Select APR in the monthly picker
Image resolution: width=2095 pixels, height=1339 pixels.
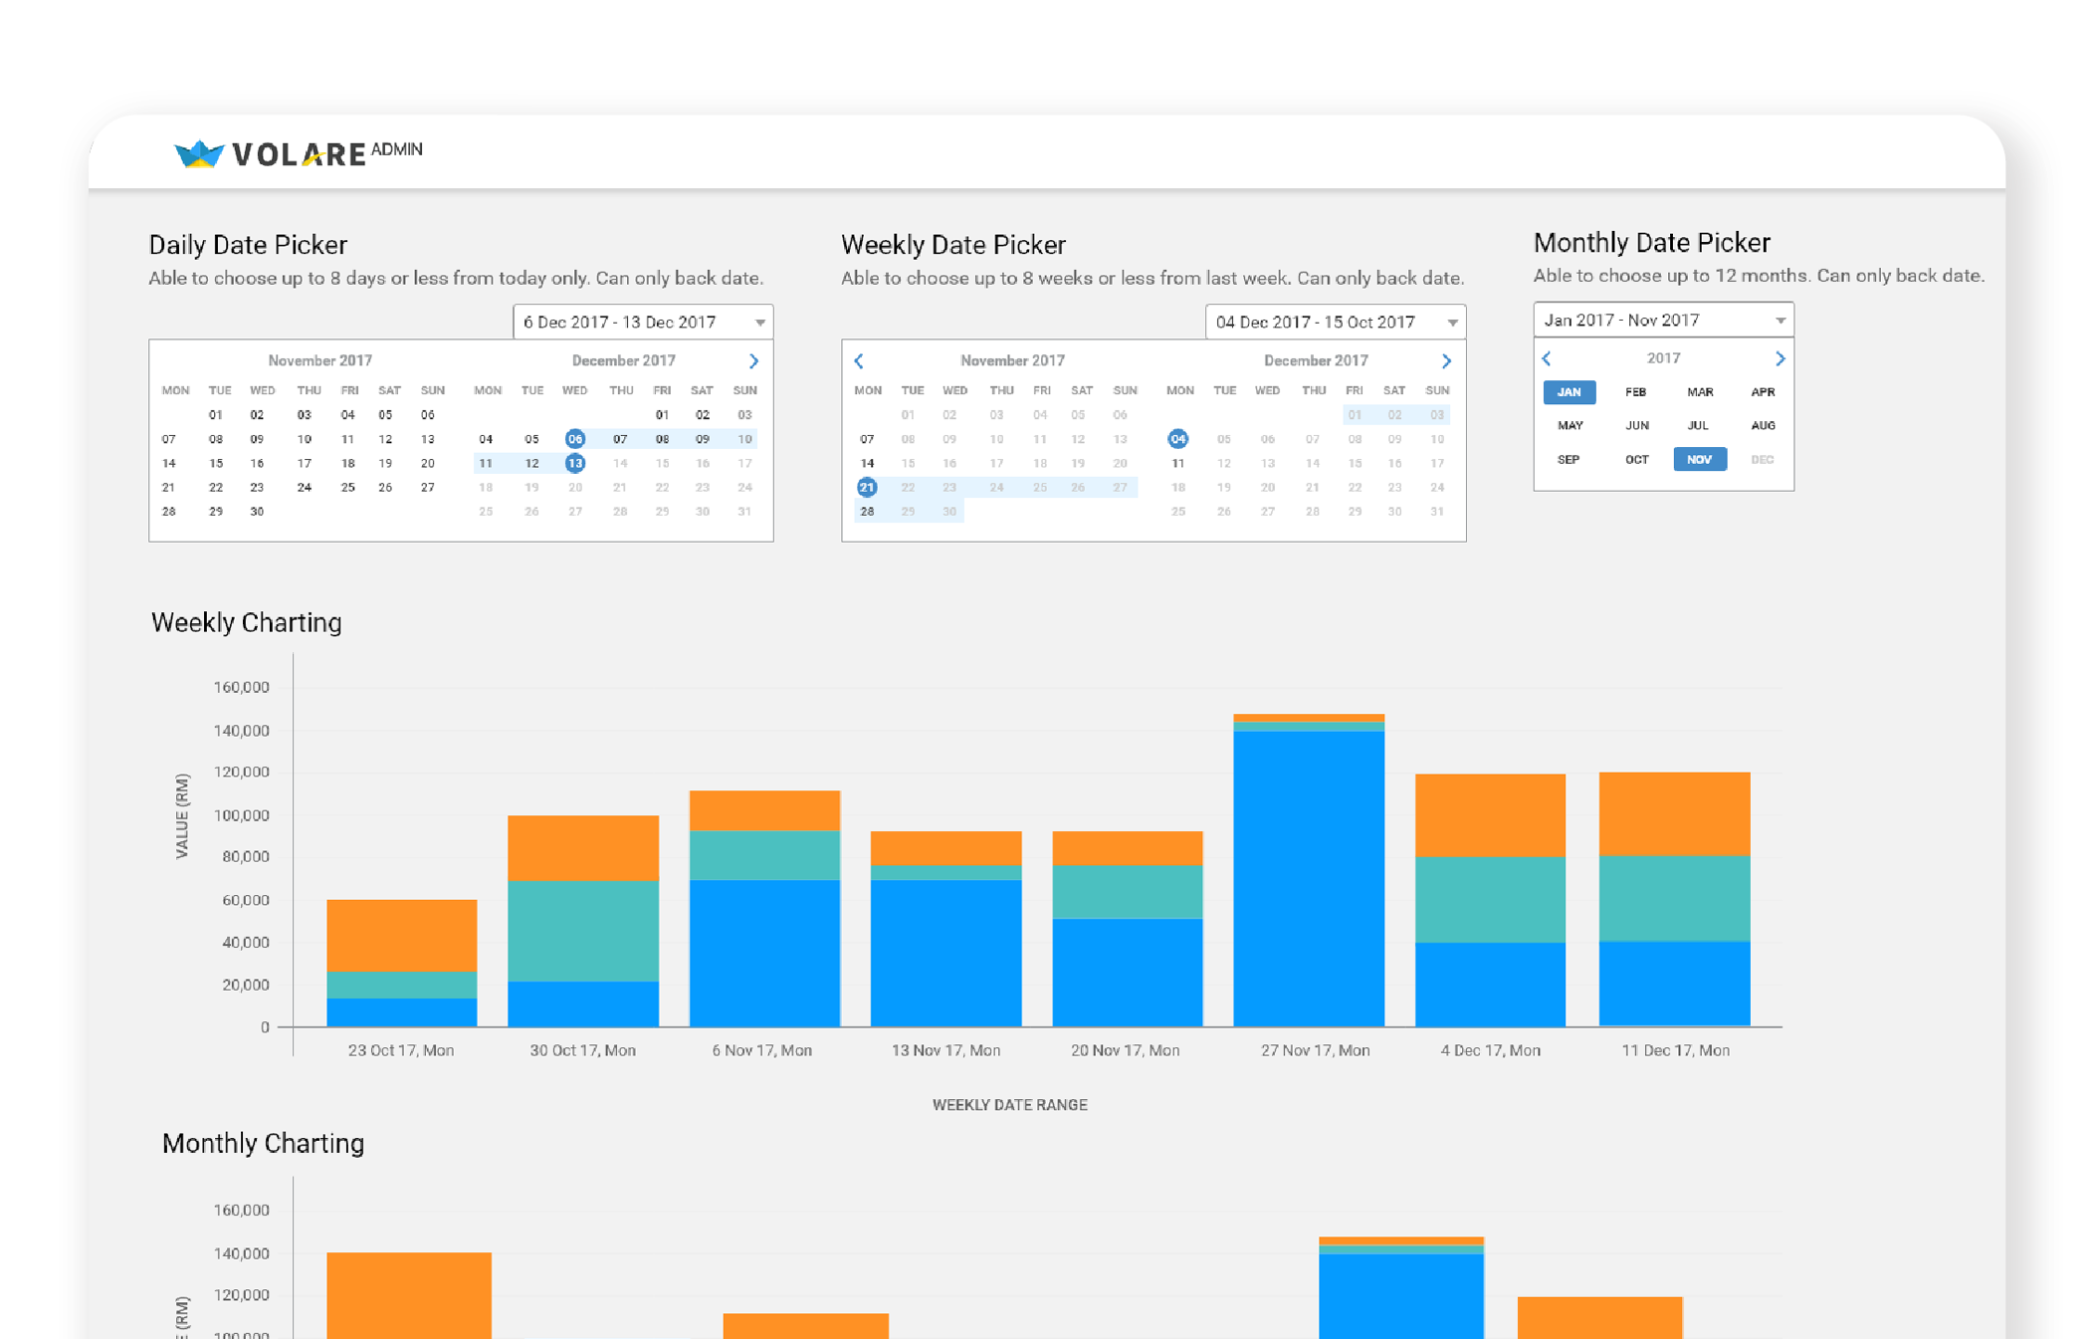coord(1763,392)
